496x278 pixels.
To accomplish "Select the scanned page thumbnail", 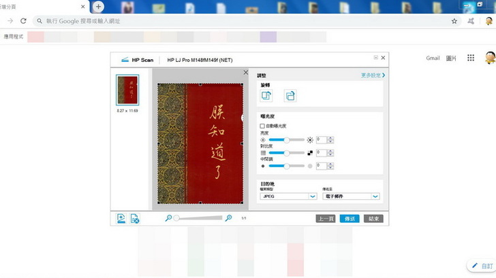I will [127, 90].
